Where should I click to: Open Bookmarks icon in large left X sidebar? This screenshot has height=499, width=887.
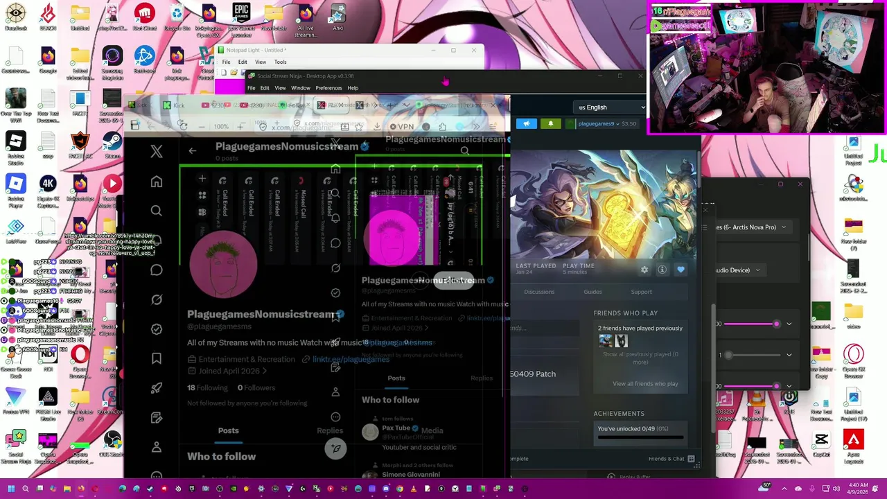click(x=157, y=358)
